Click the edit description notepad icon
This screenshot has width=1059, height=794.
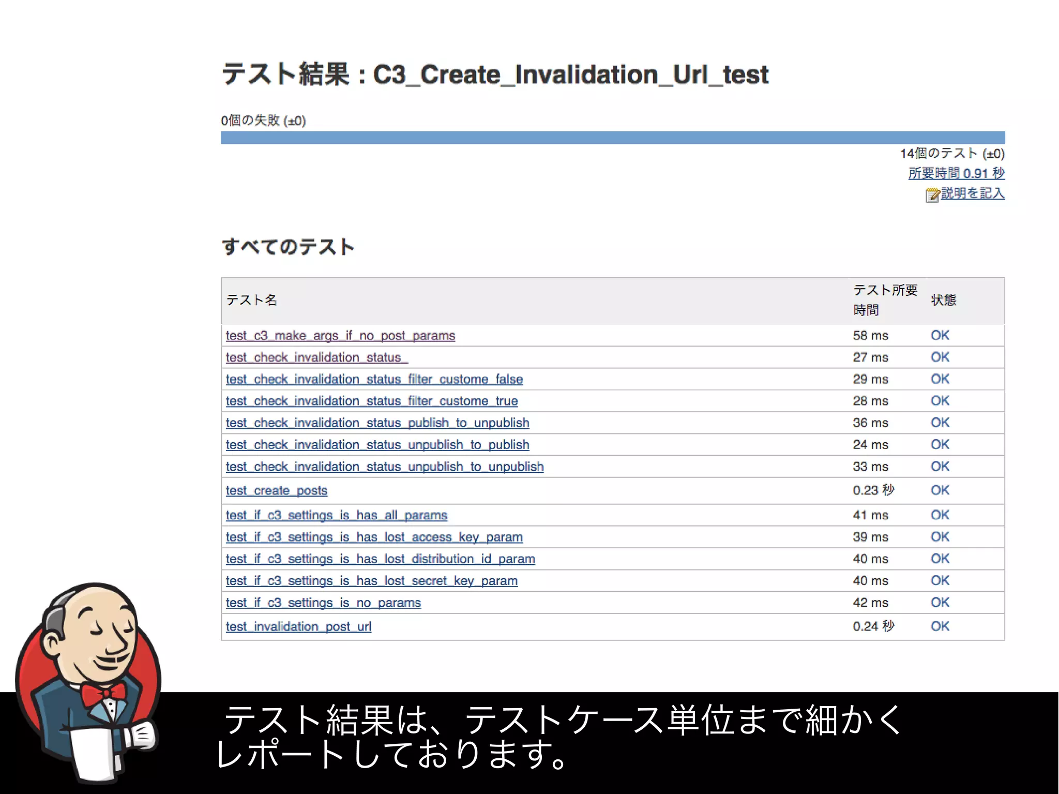(x=933, y=195)
